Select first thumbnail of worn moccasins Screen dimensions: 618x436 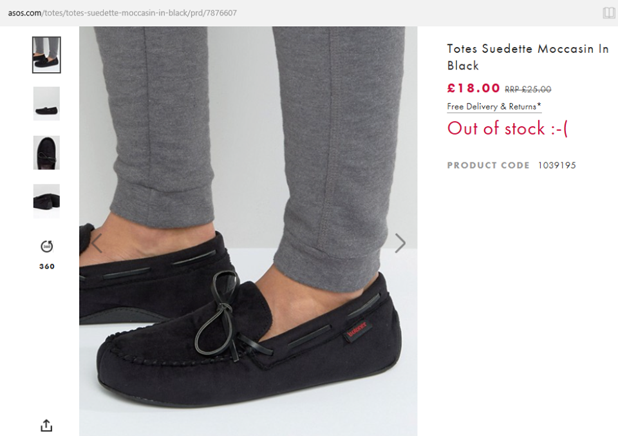tap(46, 55)
